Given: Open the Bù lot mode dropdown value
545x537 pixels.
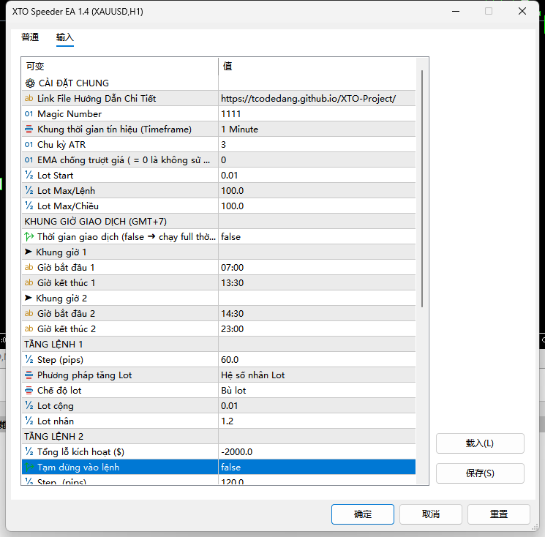Looking at the screenshot, I should 317,391.
